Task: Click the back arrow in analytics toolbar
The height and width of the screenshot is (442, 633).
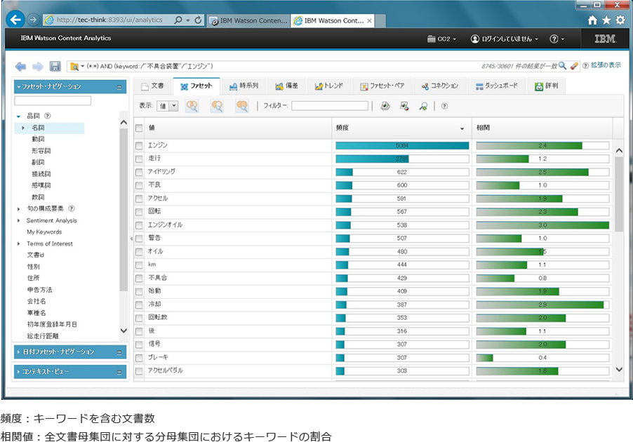Action: [20, 67]
